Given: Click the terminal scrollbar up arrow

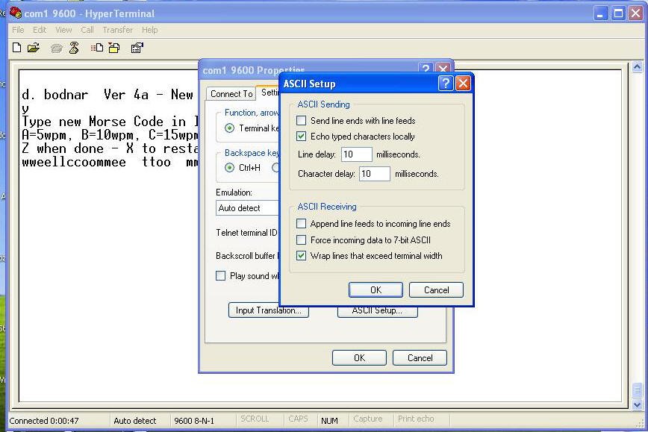Looking at the screenshot, I should tap(637, 68).
